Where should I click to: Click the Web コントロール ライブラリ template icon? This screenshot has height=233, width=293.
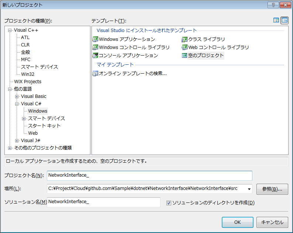coord(185,47)
